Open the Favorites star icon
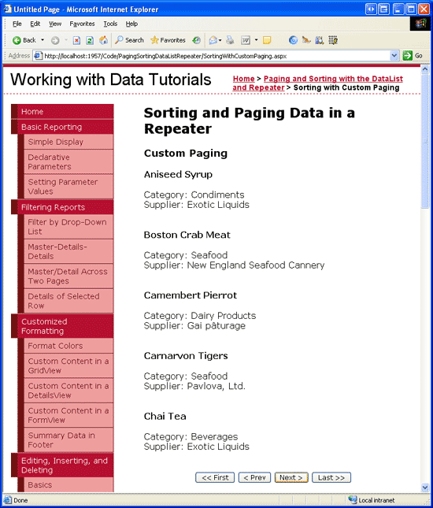433x508 pixels. point(155,40)
